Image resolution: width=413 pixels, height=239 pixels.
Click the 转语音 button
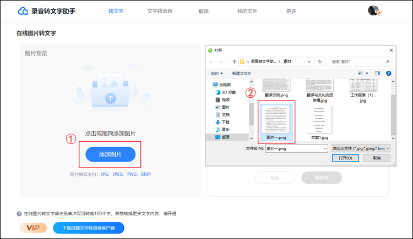click(322, 178)
